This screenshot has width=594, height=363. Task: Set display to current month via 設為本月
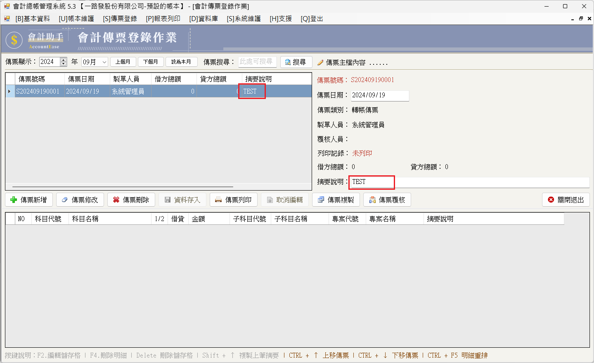(181, 61)
